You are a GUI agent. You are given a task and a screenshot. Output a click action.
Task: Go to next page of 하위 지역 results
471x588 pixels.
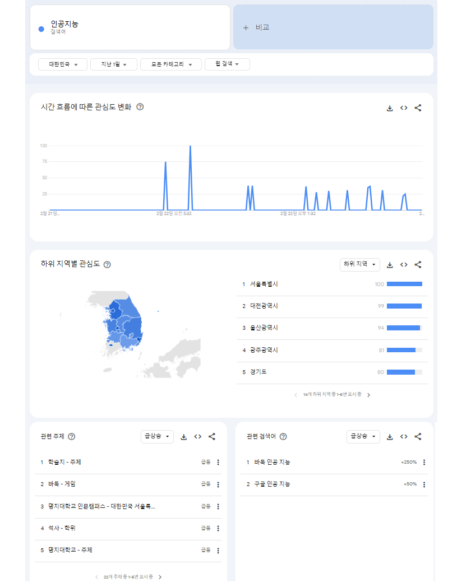pyautogui.click(x=368, y=395)
